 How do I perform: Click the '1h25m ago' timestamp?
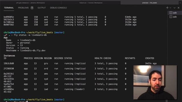[131, 25]
